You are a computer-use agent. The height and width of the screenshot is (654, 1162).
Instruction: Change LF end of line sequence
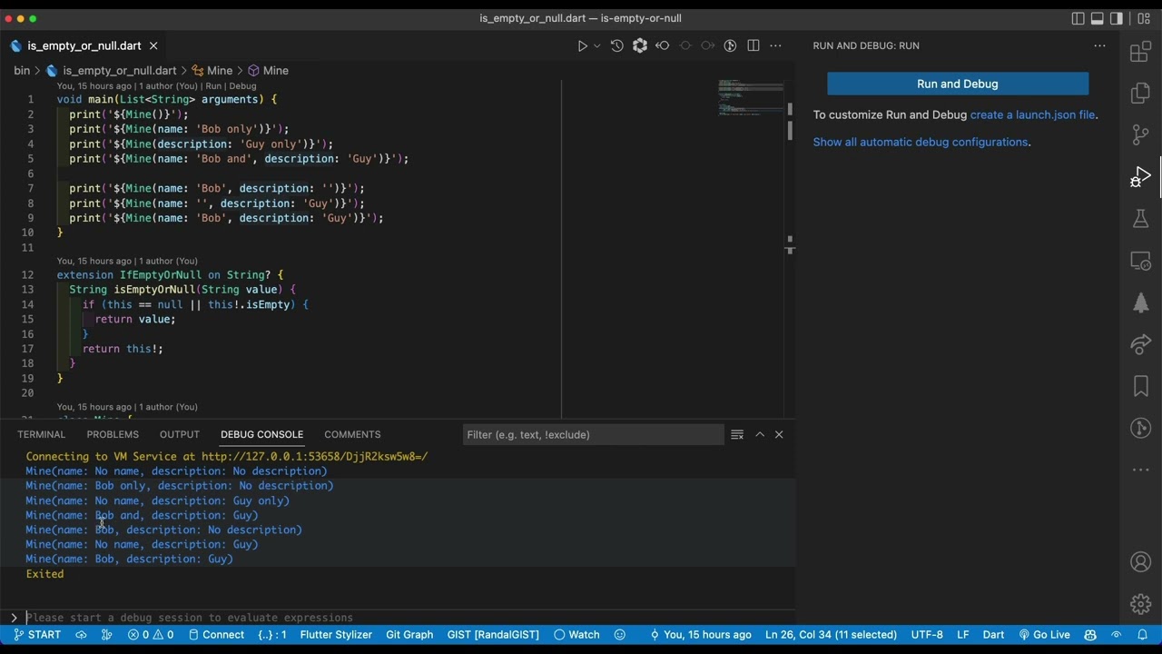tap(963, 635)
